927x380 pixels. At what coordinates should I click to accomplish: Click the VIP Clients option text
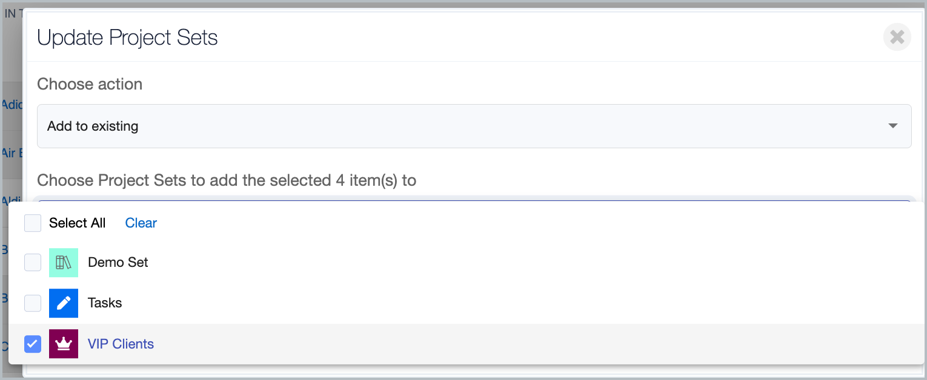click(121, 344)
